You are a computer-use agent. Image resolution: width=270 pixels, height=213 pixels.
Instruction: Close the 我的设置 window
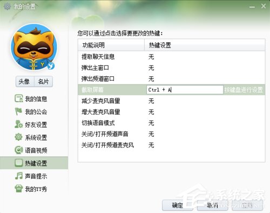tap(264, 6)
